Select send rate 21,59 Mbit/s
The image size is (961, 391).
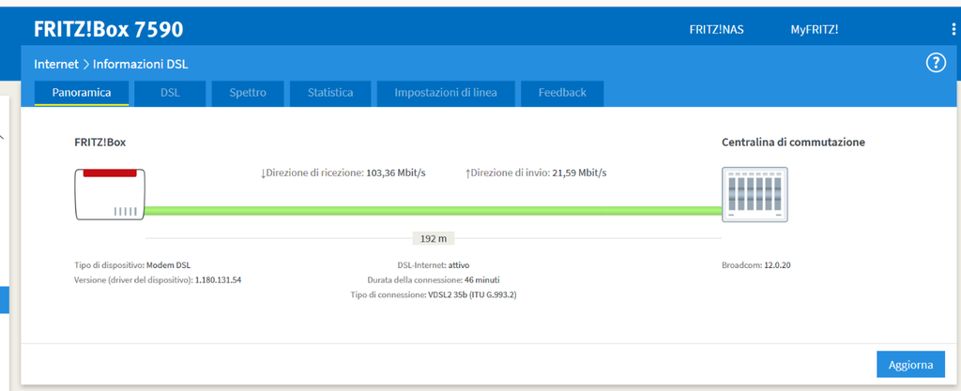(578, 173)
